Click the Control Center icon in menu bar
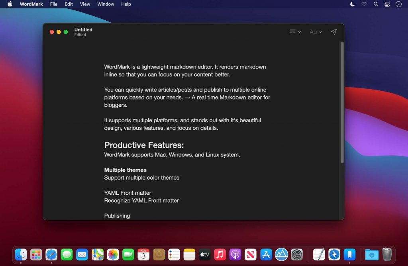The height and width of the screenshot is (266, 408). (386, 4)
